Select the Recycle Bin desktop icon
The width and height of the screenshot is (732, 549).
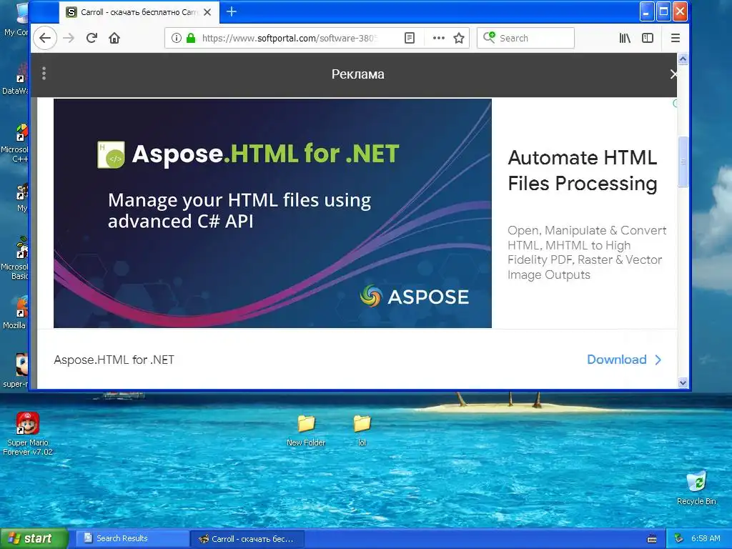click(696, 488)
